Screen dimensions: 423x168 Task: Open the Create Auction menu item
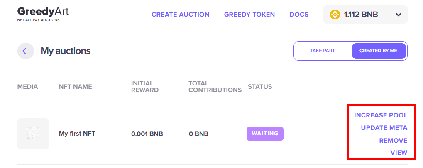point(180,15)
